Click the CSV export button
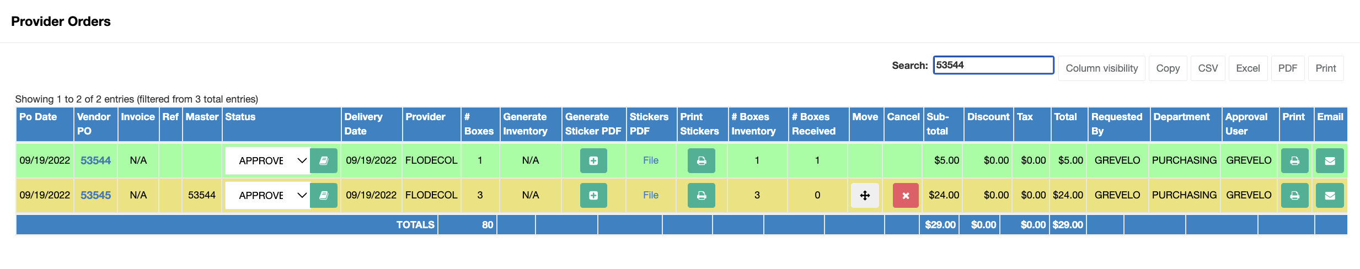The height and width of the screenshot is (269, 1360). coord(1208,68)
